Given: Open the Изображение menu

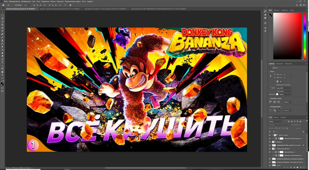Looking at the screenshot, I should pyautogui.click(x=26, y=1).
